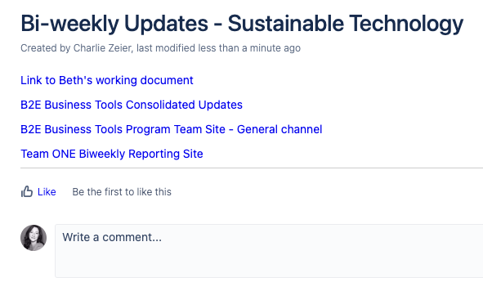Click the author name Charlie Zeier

(103, 48)
